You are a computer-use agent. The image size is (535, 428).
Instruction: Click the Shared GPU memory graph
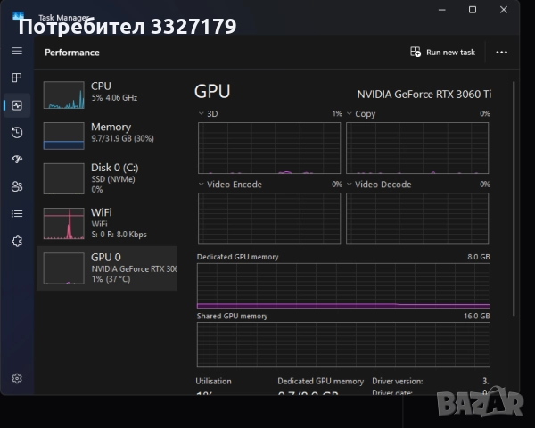(343, 345)
